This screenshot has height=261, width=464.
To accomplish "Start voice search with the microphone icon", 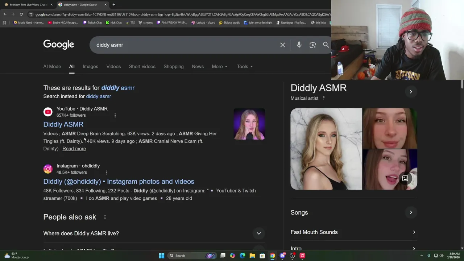I will tap(299, 45).
